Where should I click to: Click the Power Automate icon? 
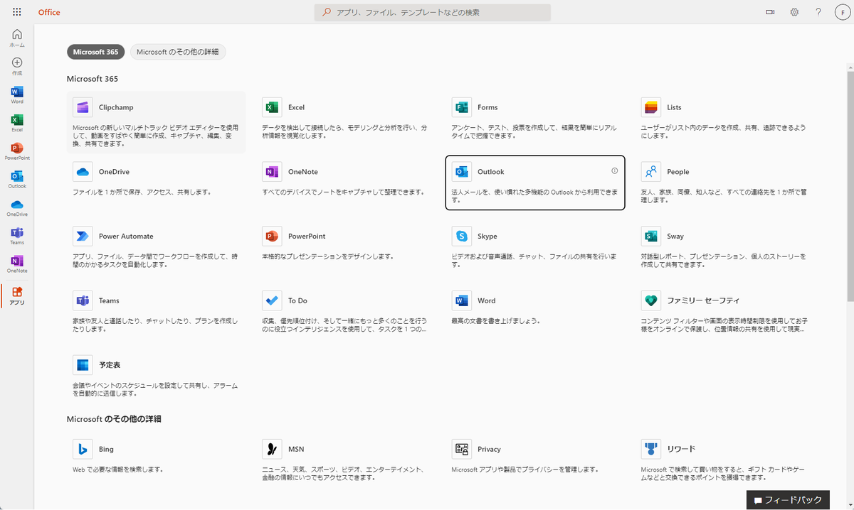[83, 236]
